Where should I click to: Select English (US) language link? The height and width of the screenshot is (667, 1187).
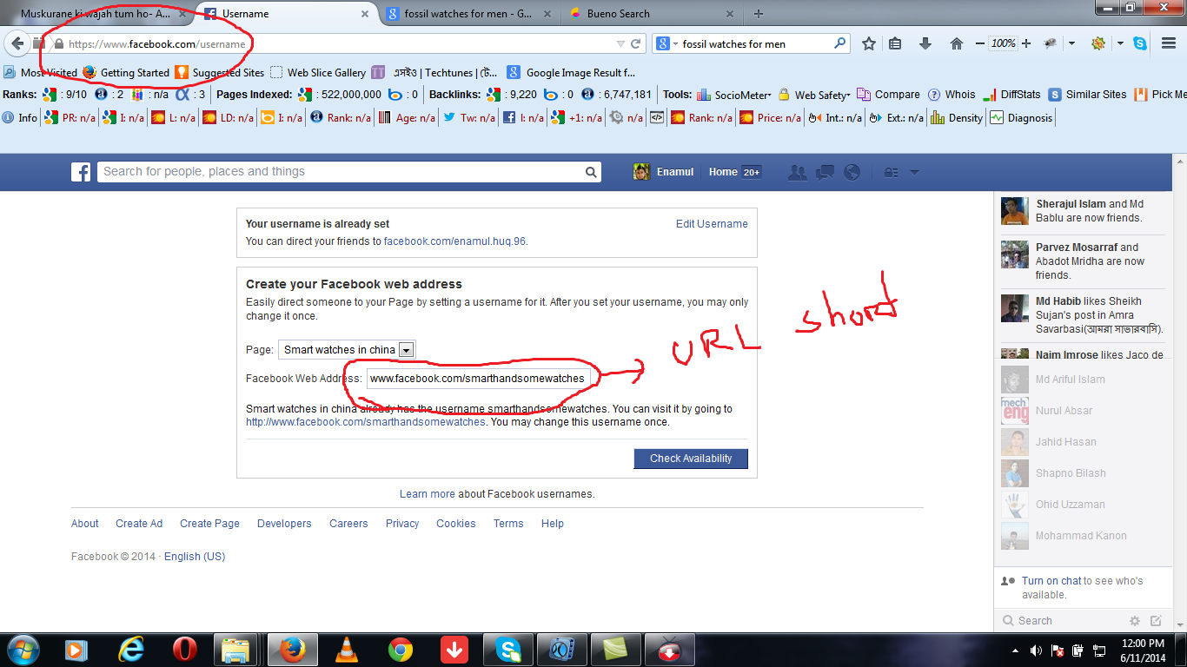(x=195, y=557)
